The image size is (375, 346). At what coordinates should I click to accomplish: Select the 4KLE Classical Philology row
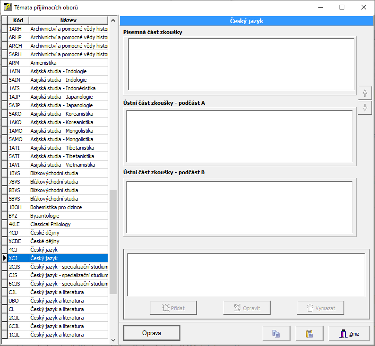pos(57,224)
